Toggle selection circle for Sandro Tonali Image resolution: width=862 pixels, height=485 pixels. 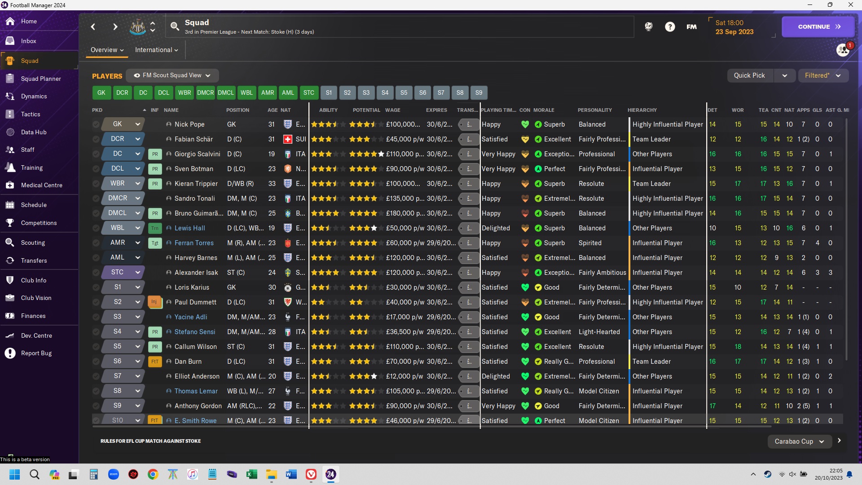(x=96, y=198)
